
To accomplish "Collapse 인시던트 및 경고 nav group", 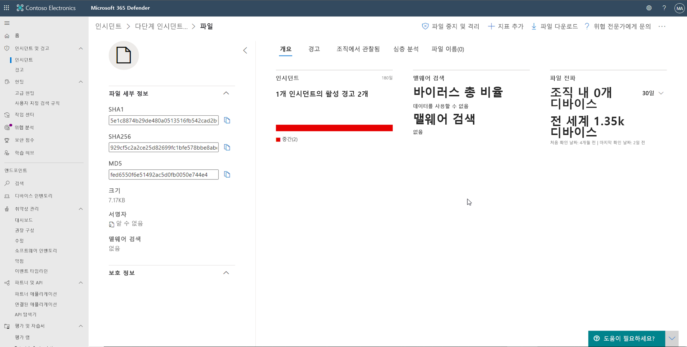I will point(81,48).
